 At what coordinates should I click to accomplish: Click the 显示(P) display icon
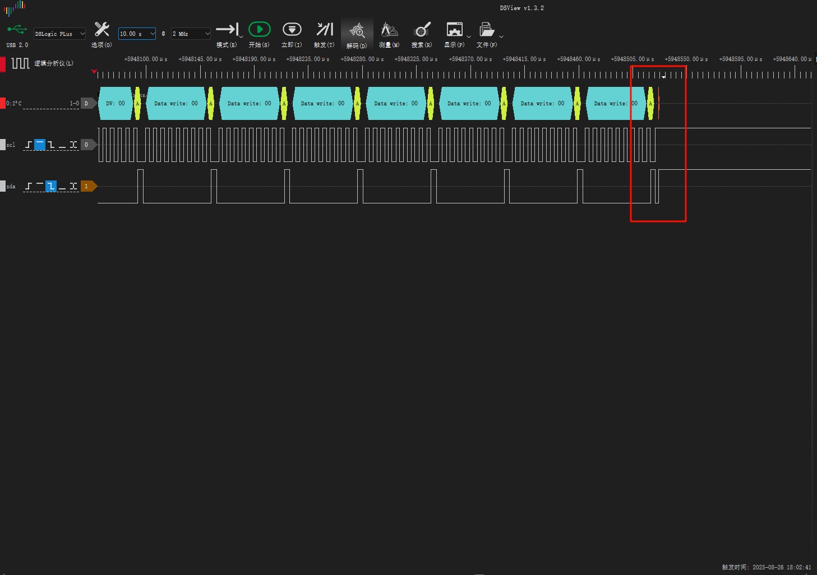454,30
